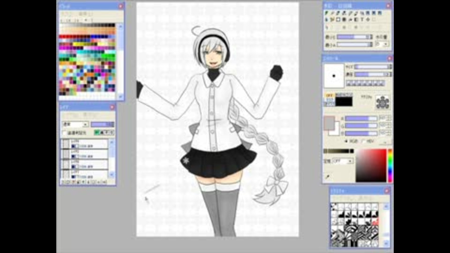Pick the eyedropper in the color panel
Screen dimensions: 450x253
(x=328, y=177)
